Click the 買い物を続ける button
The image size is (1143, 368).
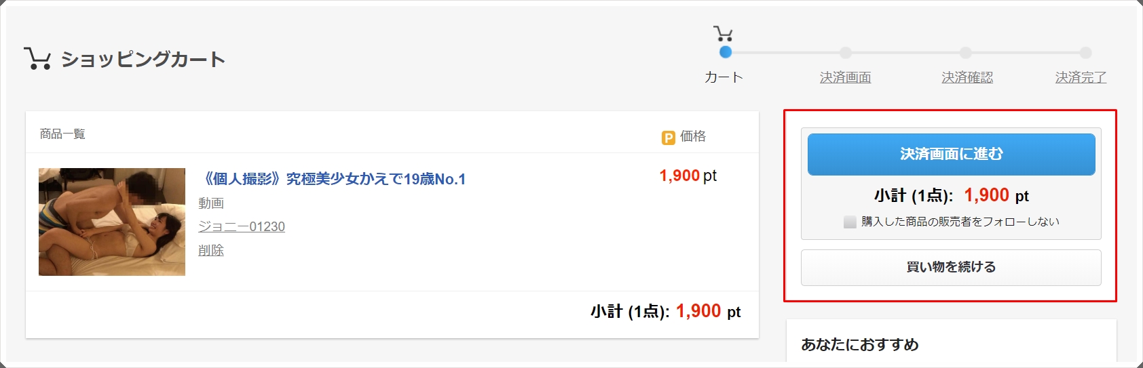[x=951, y=267]
